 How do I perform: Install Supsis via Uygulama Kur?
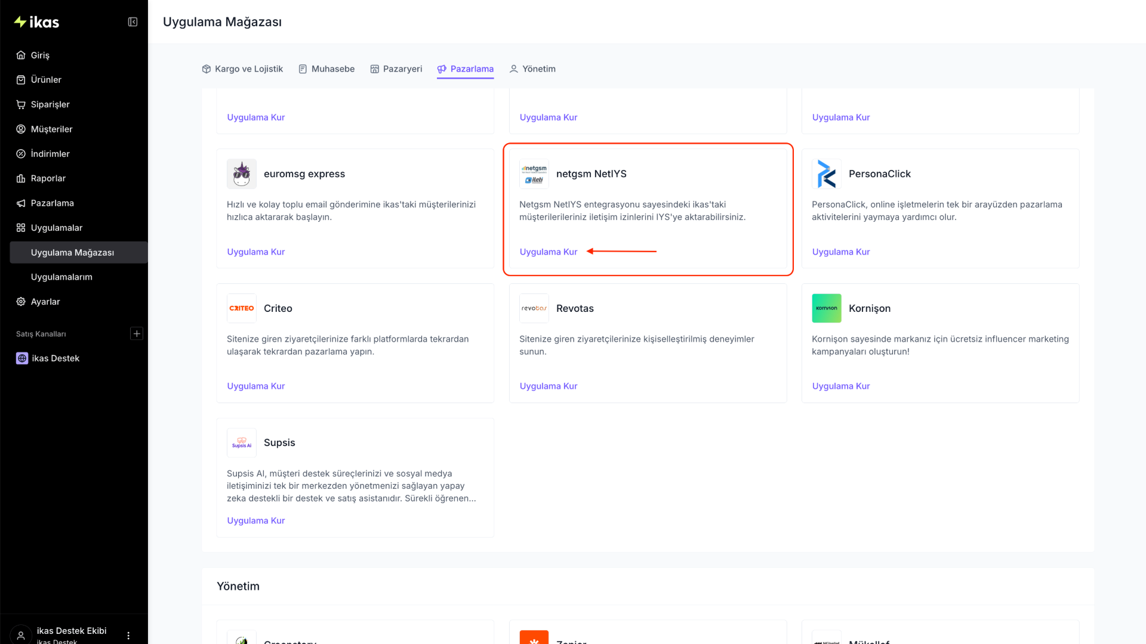[256, 521]
